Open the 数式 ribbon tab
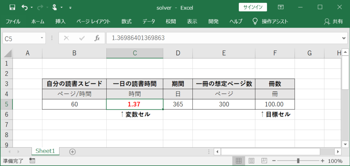 126,21
